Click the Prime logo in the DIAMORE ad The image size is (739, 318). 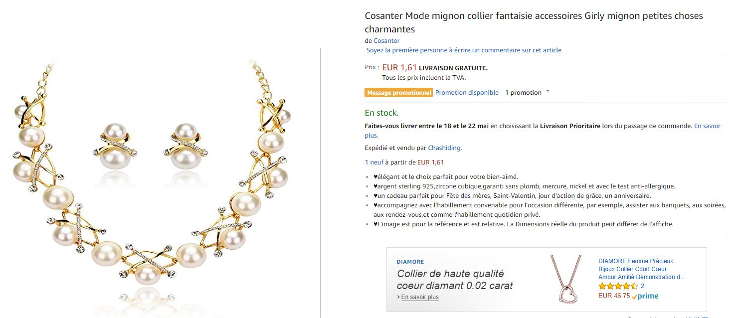[645, 296]
